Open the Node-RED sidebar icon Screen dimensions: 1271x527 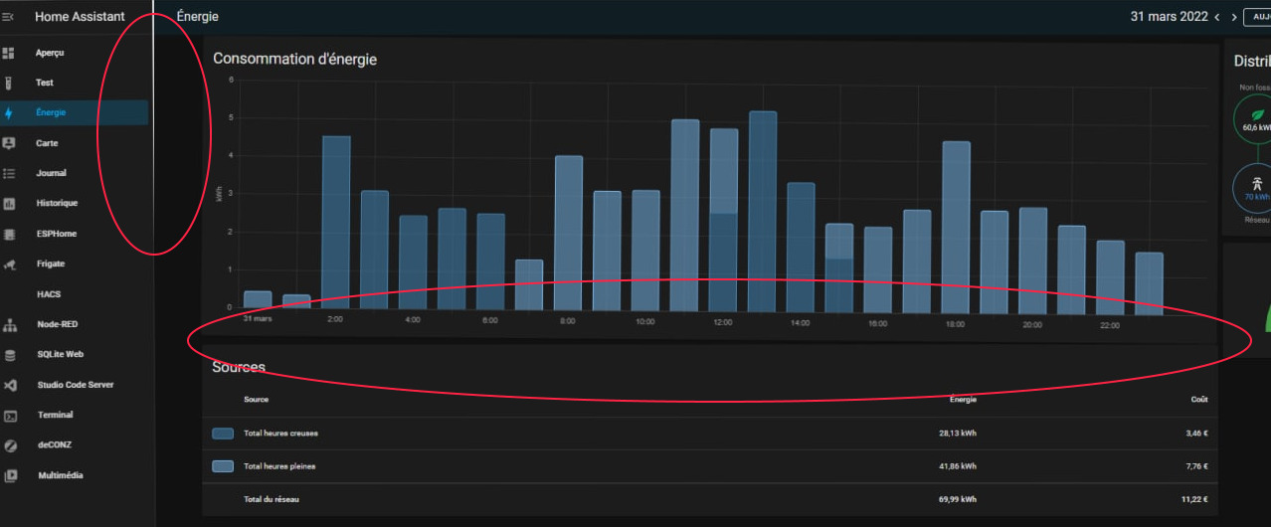pyautogui.click(x=9, y=325)
